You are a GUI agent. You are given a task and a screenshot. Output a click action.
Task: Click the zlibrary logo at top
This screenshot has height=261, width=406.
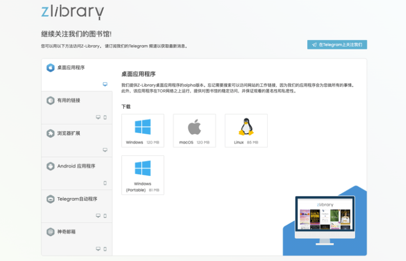pyautogui.click(x=73, y=12)
